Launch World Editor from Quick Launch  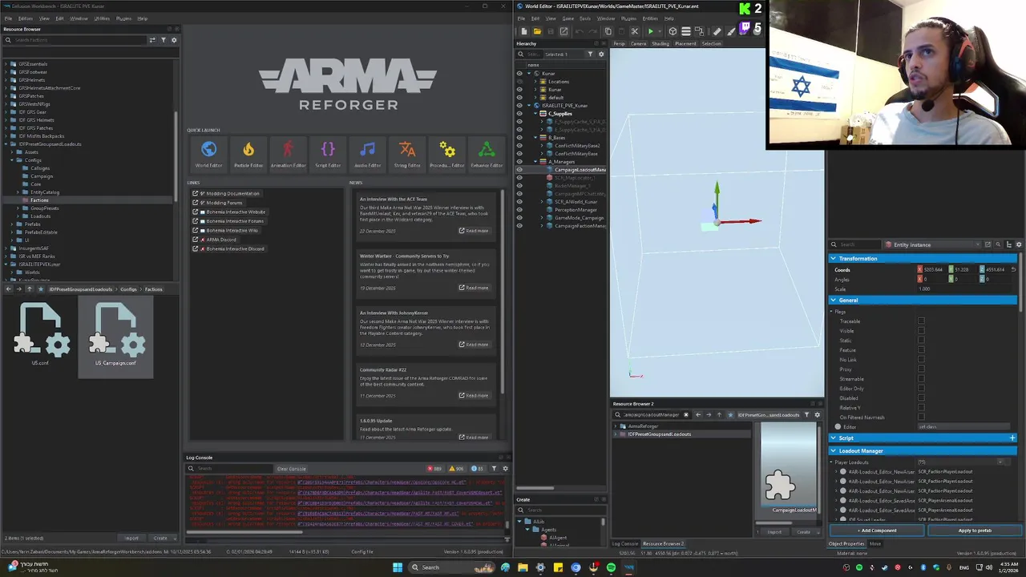[208, 154]
